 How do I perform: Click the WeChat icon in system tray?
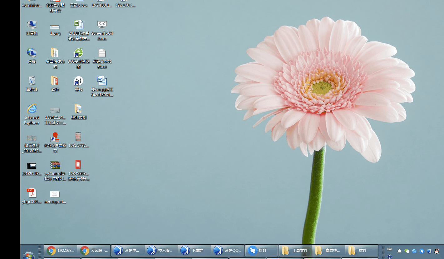click(x=407, y=251)
